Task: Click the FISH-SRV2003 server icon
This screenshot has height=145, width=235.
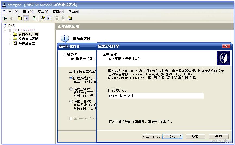Action: tap(10, 30)
